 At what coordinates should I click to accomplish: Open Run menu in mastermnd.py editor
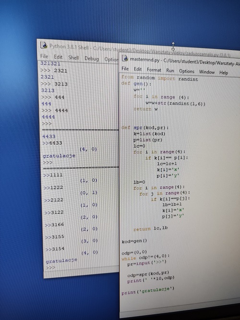(170, 71)
